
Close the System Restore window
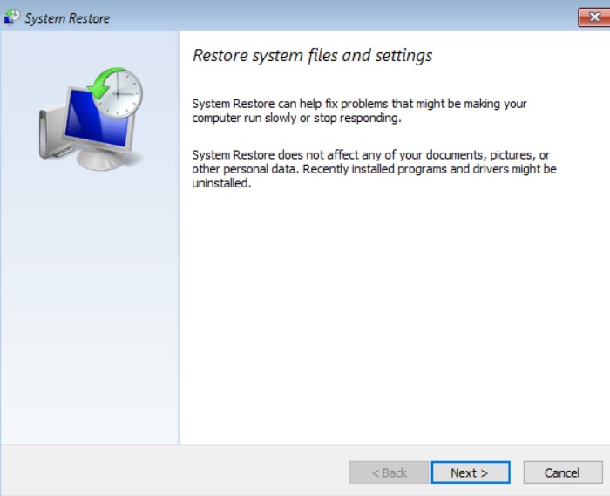(x=594, y=17)
